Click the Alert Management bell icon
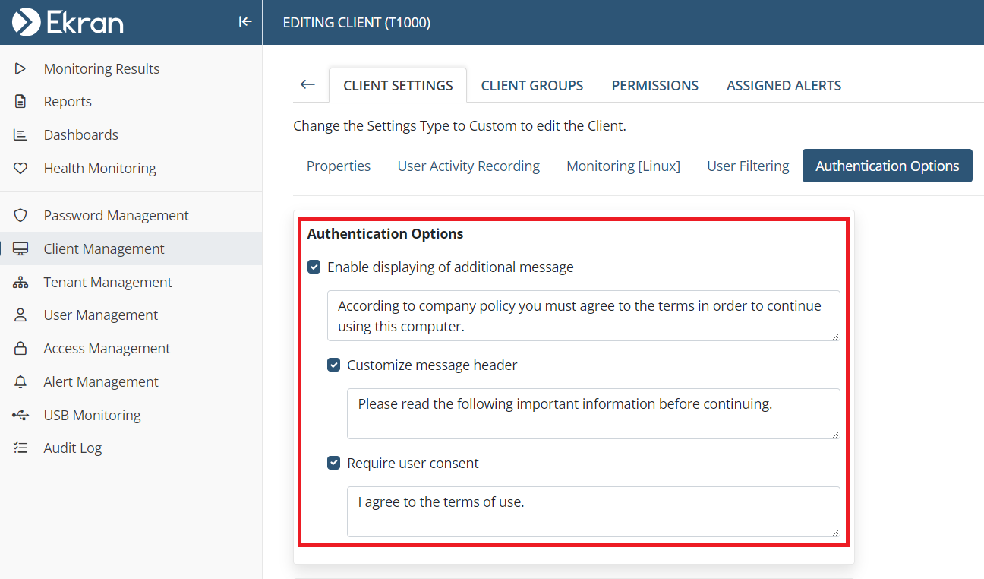The height and width of the screenshot is (579, 984). pos(20,382)
